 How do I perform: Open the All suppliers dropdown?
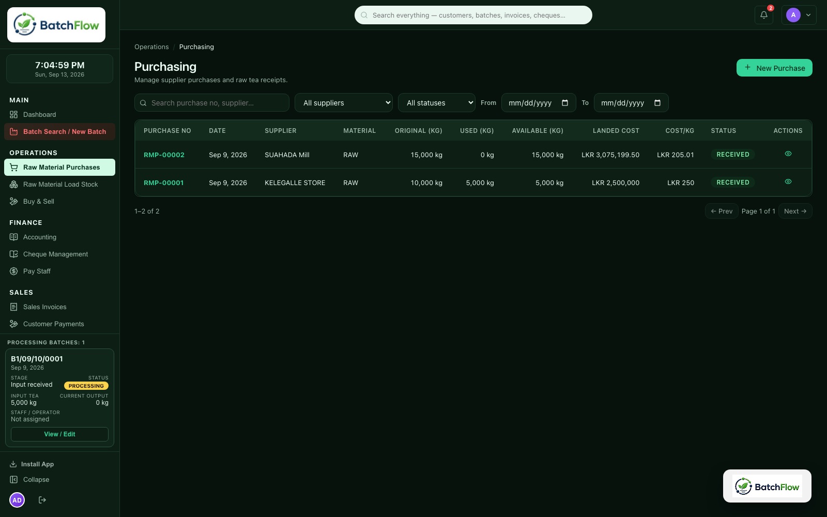tap(344, 103)
